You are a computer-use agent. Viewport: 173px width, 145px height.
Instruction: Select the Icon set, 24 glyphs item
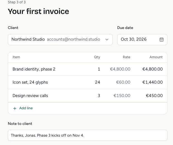coord(30,82)
